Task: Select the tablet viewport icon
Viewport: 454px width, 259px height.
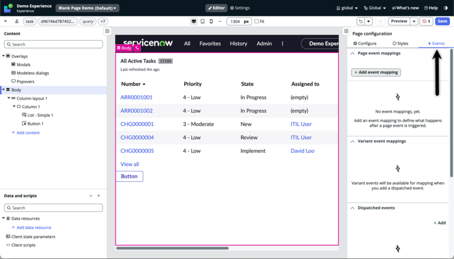Action: pos(203,21)
